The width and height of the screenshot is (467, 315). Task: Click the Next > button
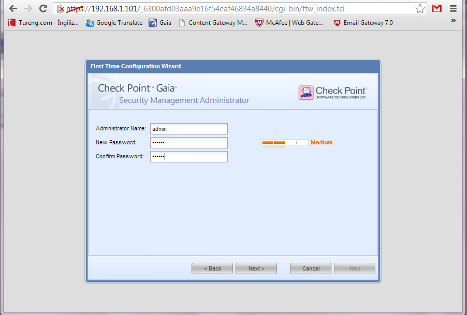point(256,268)
